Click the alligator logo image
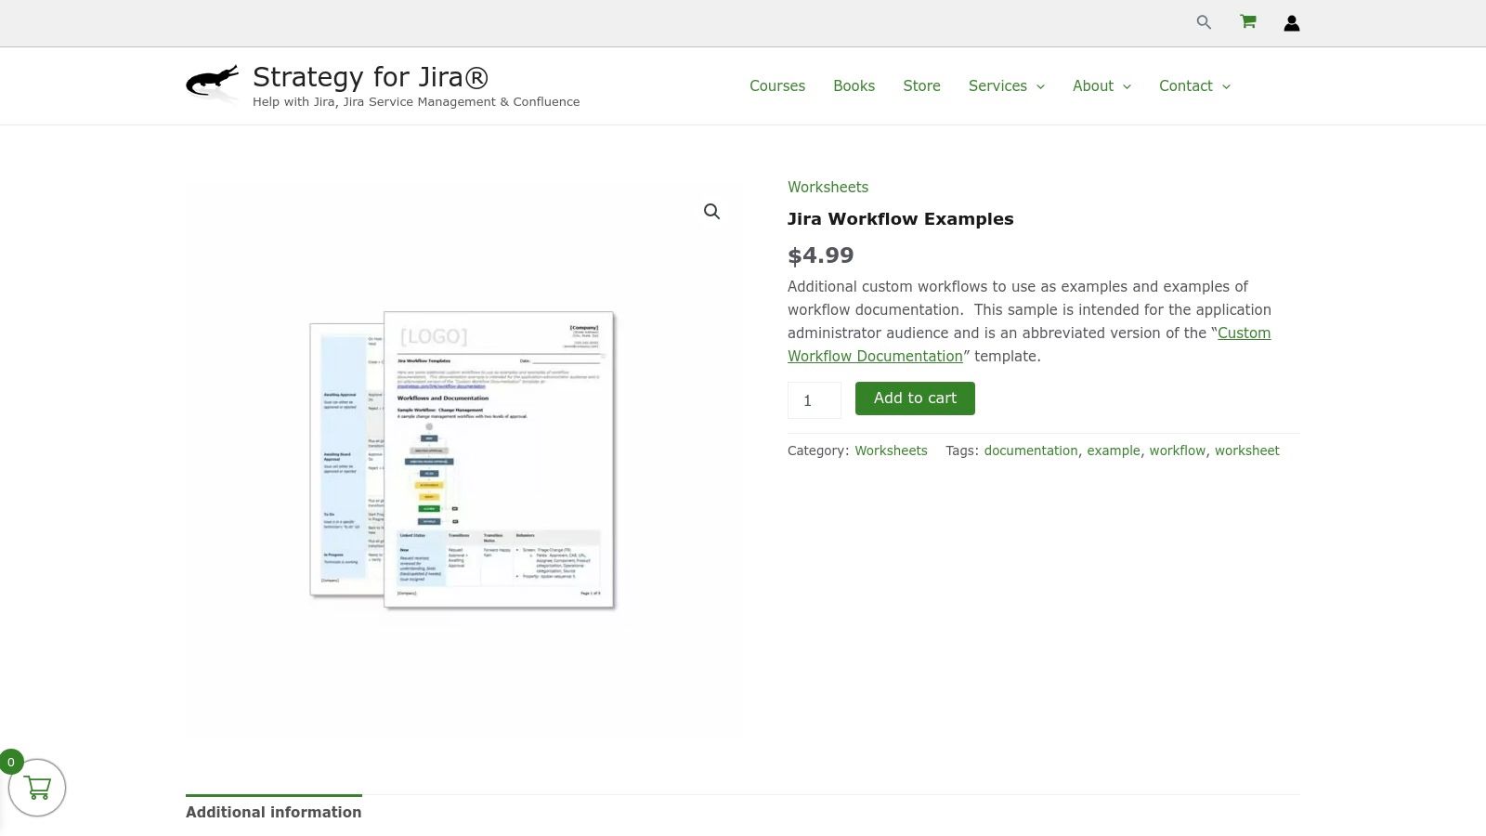1486x836 pixels. (x=213, y=84)
